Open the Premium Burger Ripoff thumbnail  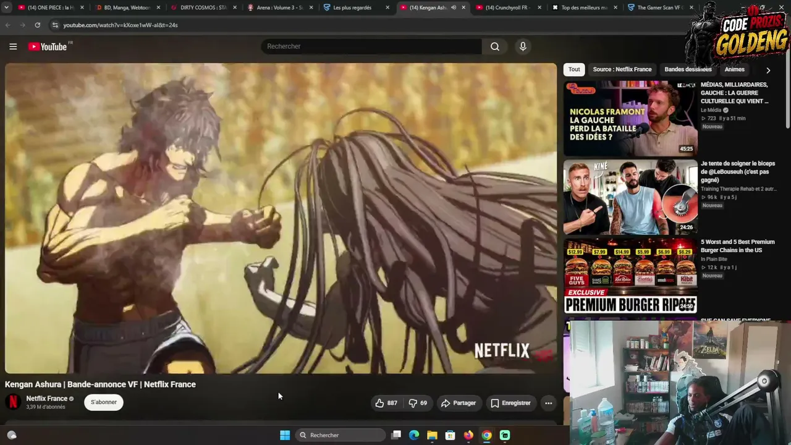[x=630, y=276]
